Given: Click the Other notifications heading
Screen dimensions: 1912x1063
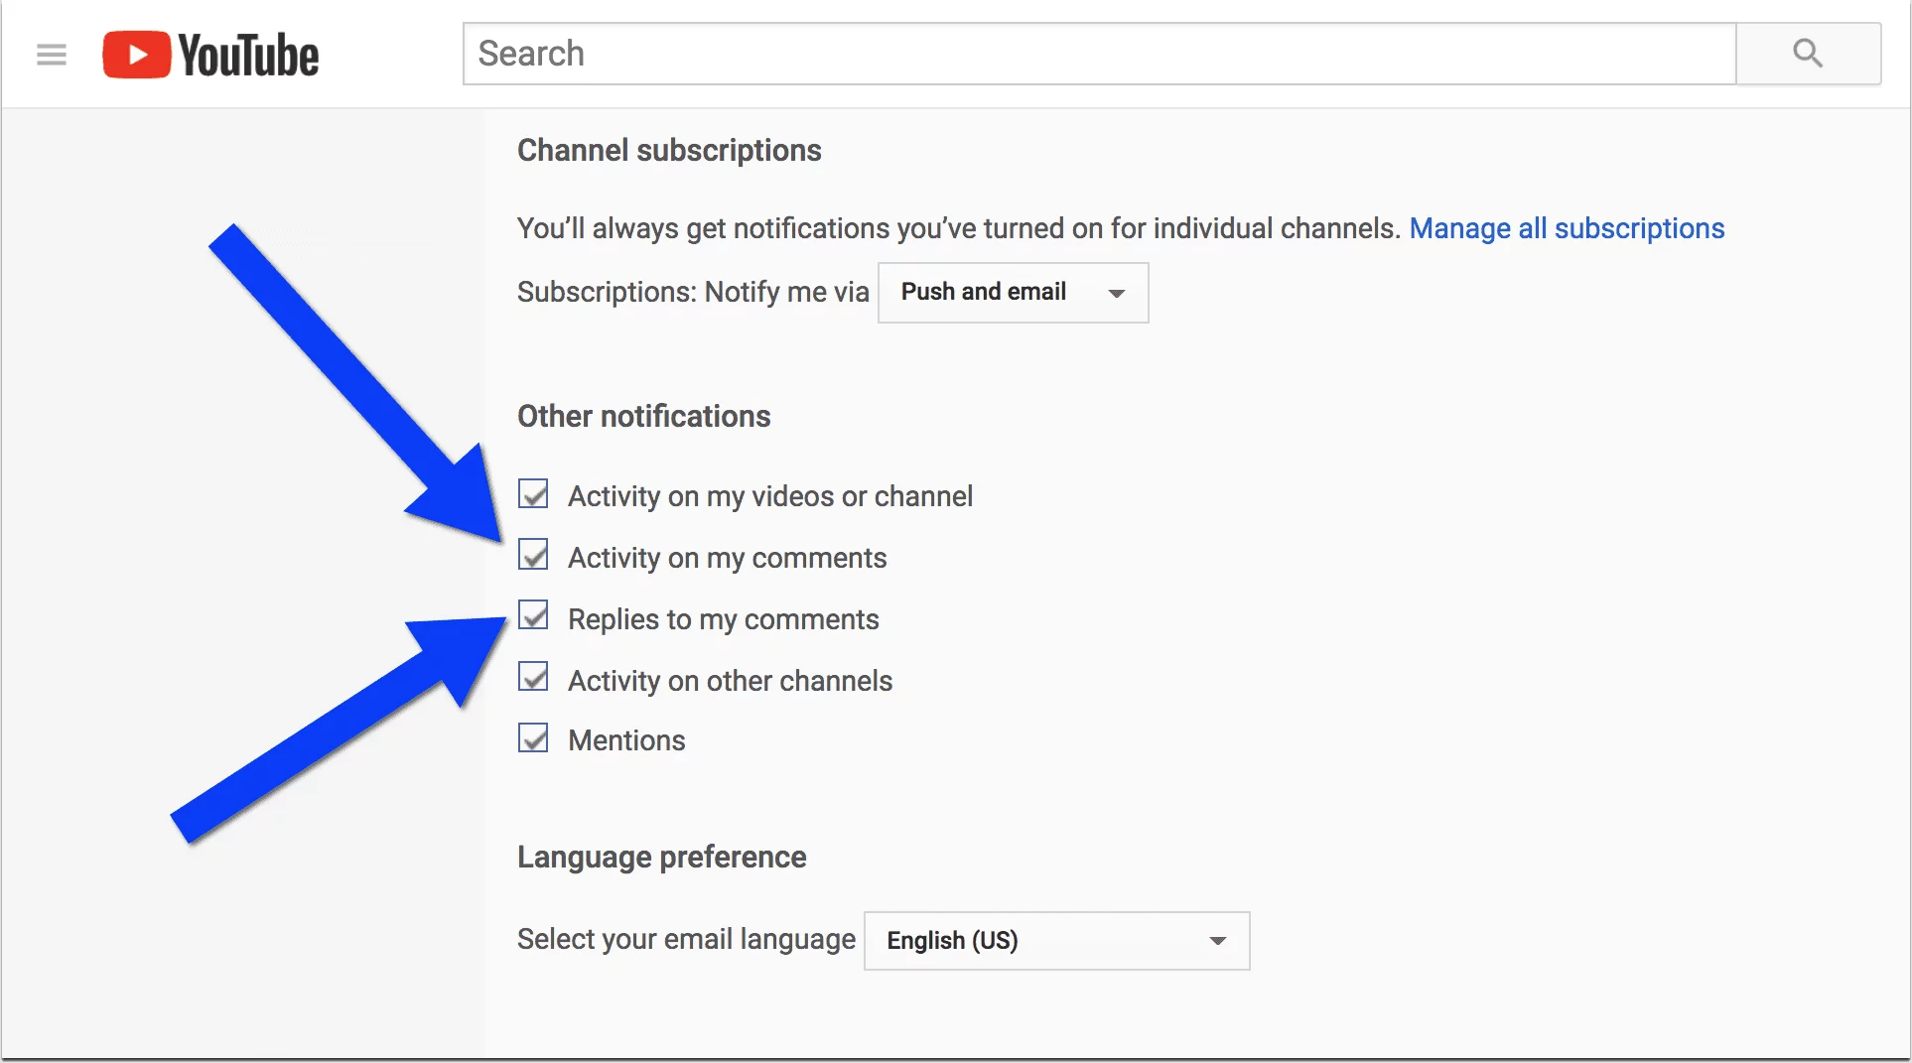Looking at the screenshot, I should [643, 416].
